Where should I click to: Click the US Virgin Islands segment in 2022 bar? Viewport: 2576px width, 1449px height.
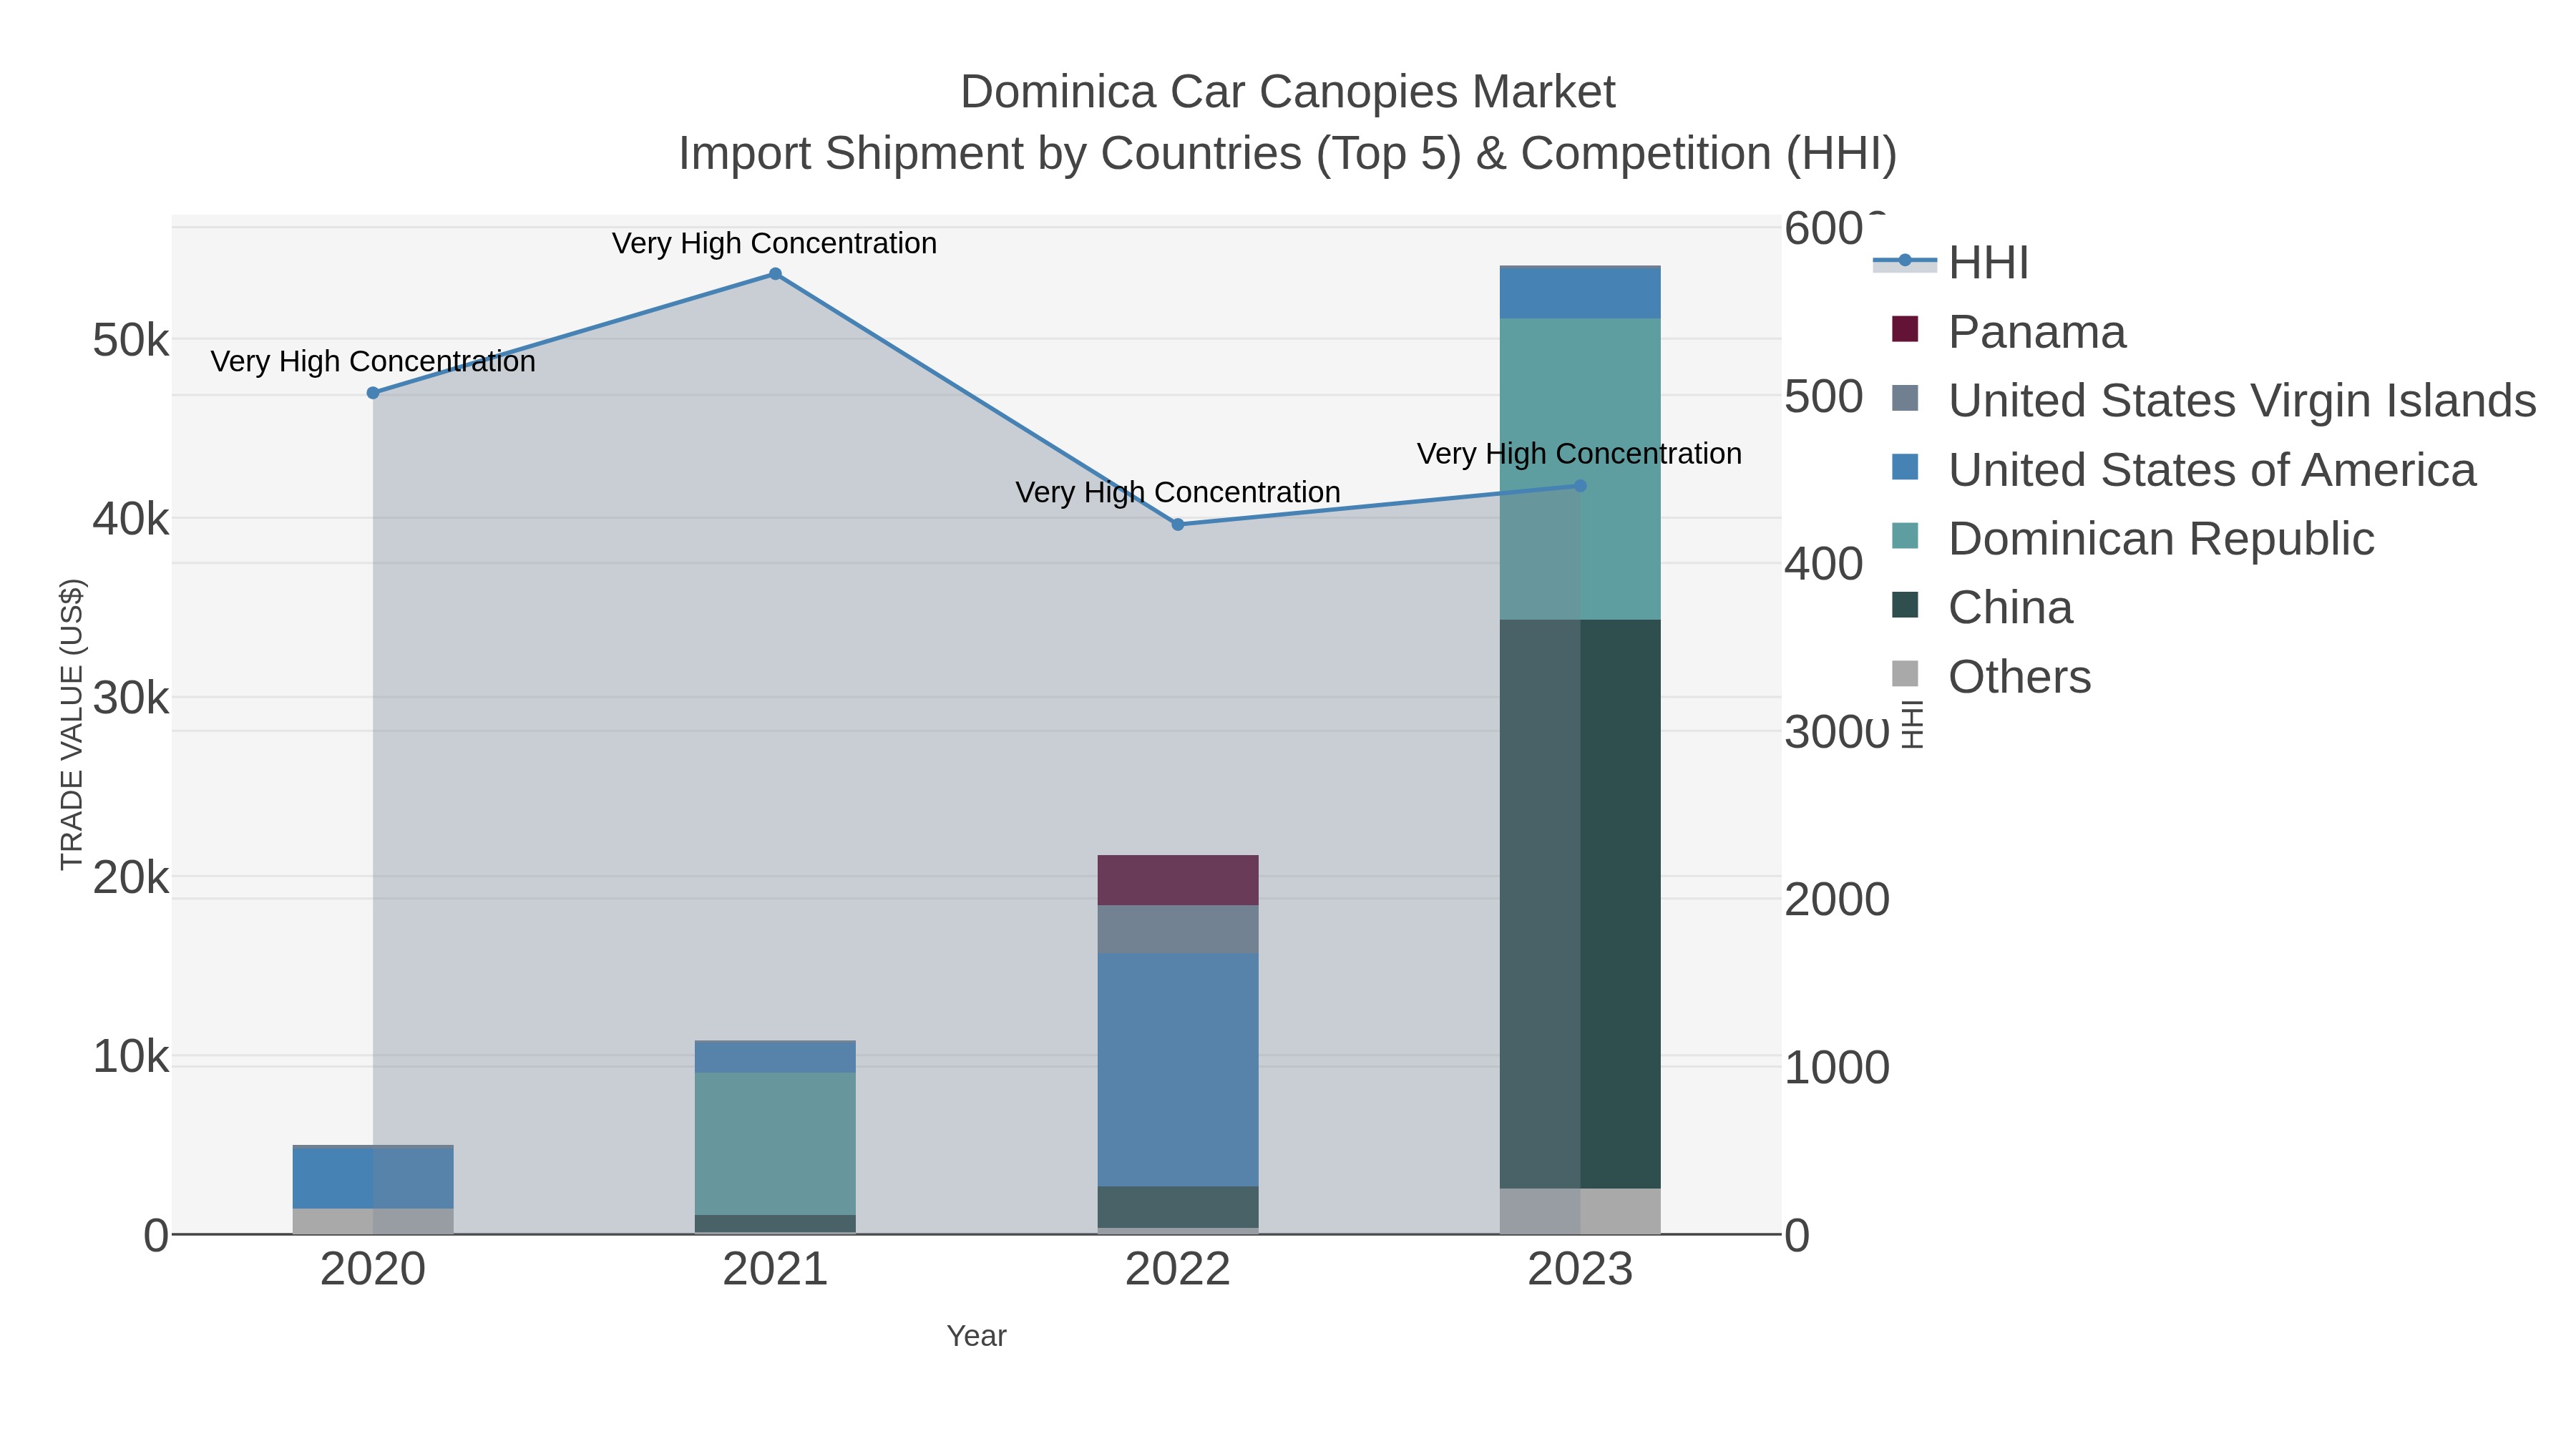click(x=1178, y=930)
